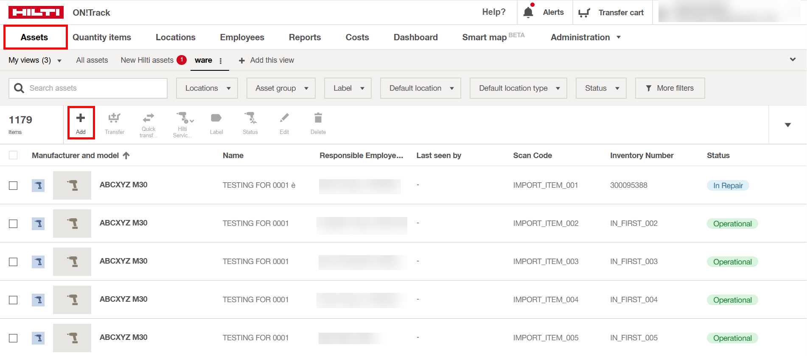Open the asset thumbnail for IMPORT_ITEM_004
This screenshot has width=807, height=356.
coord(72,300)
